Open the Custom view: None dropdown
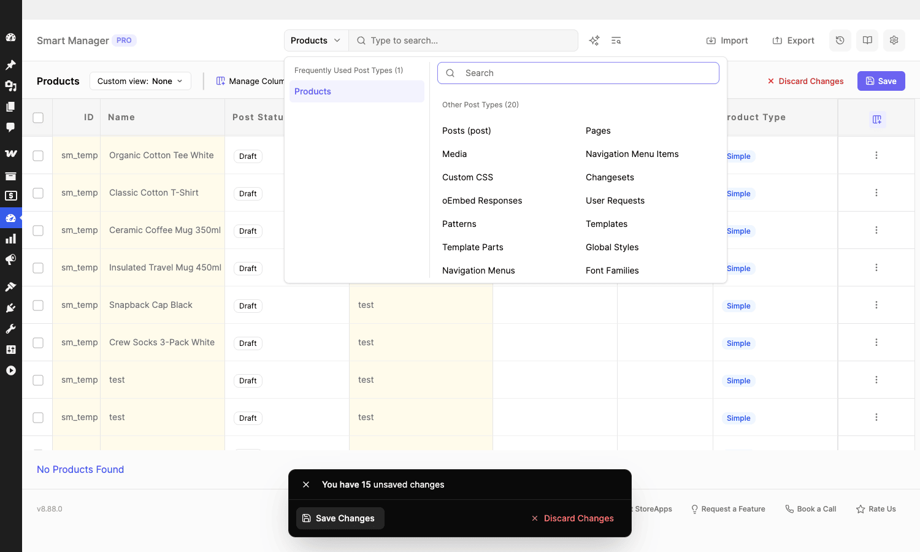 140,81
